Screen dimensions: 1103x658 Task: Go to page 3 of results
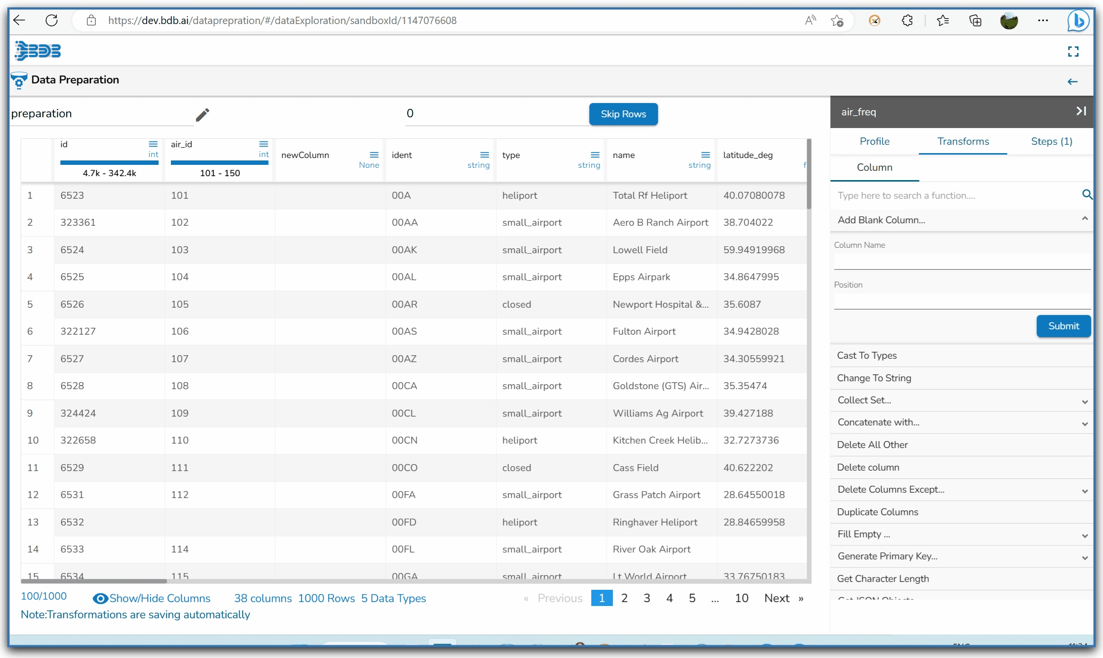coord(647,598)
